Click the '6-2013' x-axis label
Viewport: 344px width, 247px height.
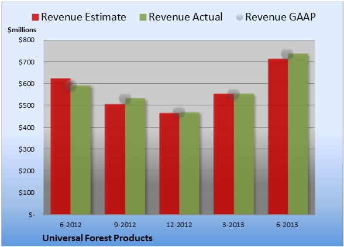click(287, 225)
